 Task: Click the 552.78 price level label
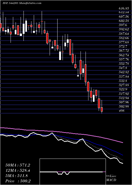click(123, 63)
